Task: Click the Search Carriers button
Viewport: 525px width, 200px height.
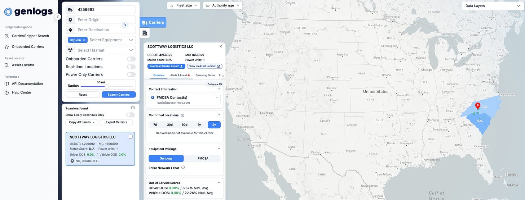Action: (x=119, y=95)
